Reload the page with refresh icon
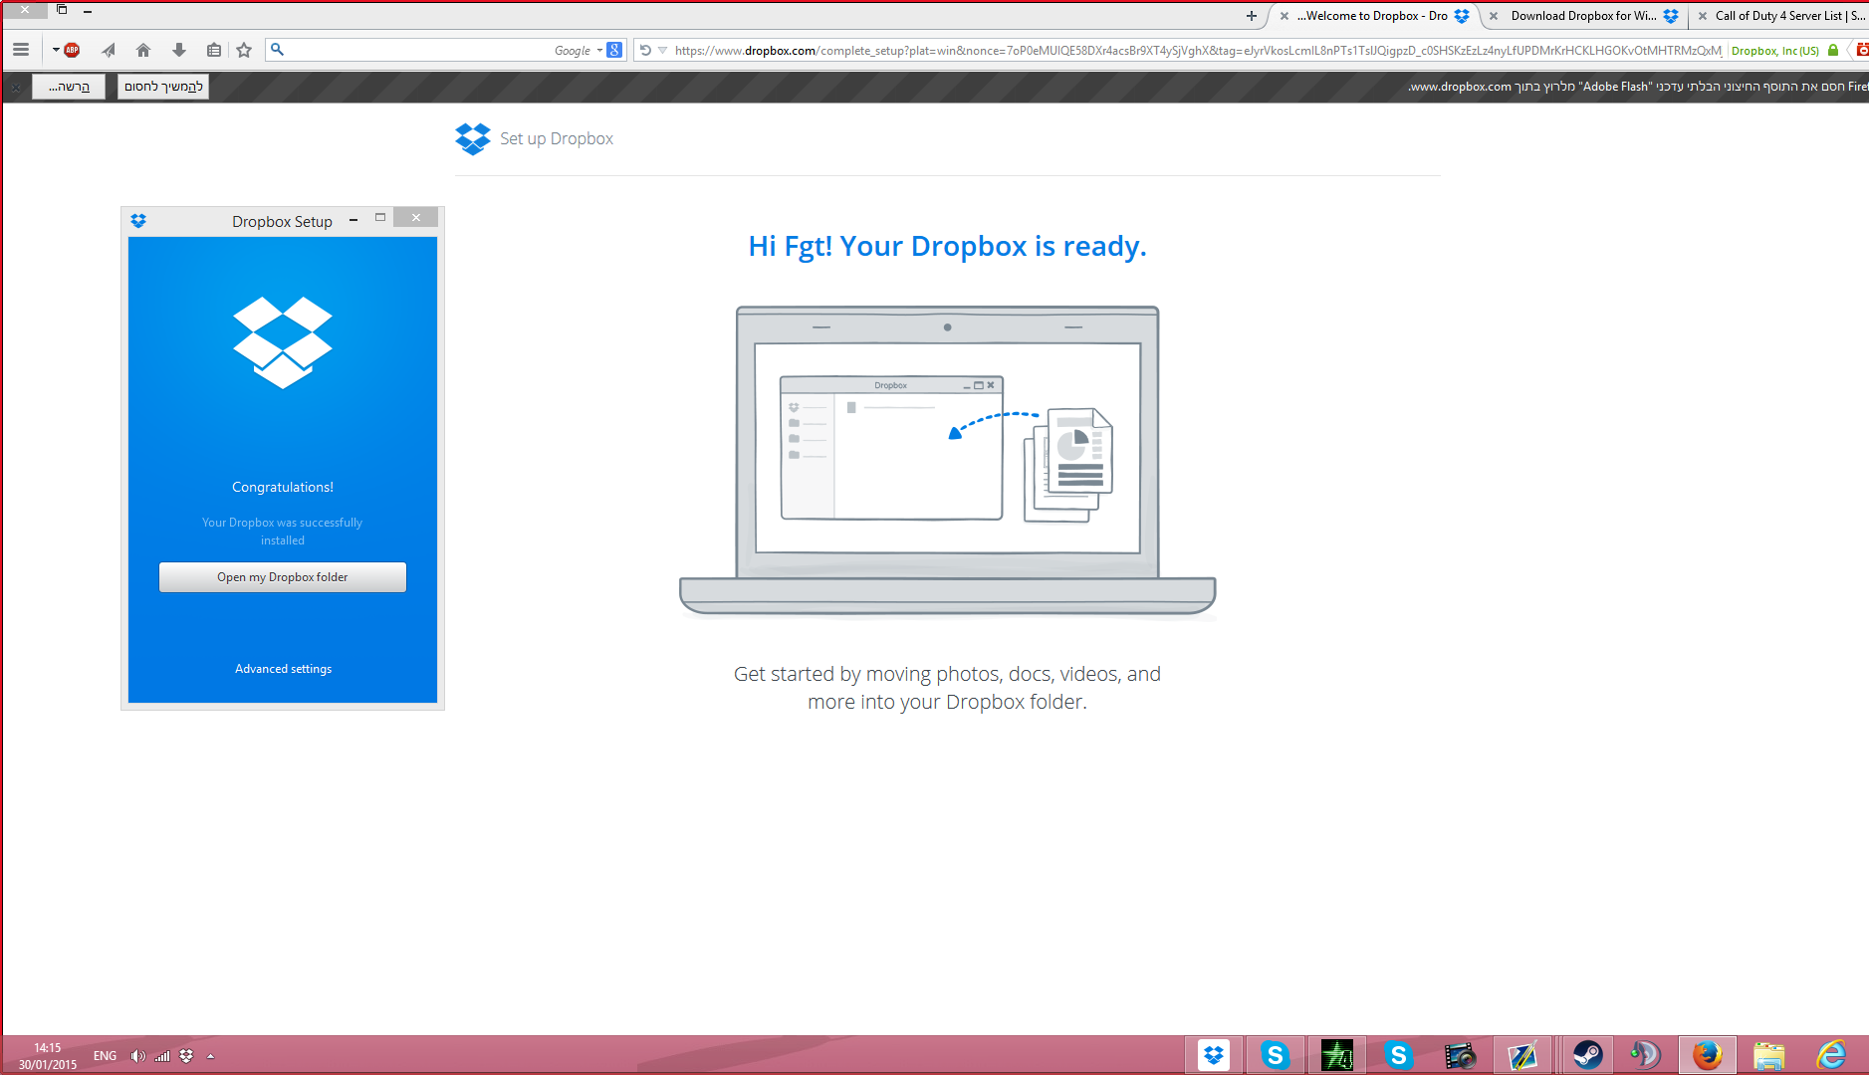The height and width of the screenshot is (1075, 1869). coord(645,50)
